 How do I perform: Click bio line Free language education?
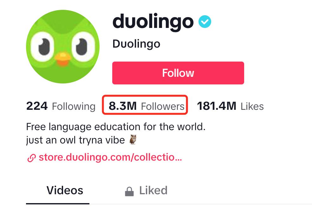pos(116,127)
